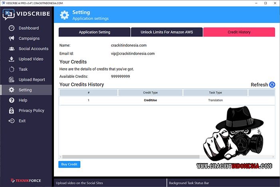Switch to Application Setting tab

pos(94,32)
